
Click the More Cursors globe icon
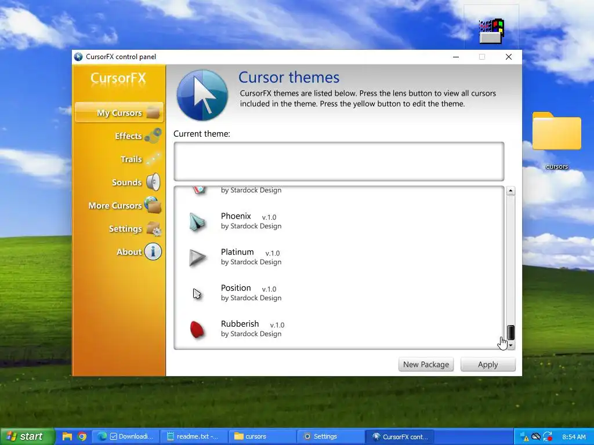pos(153,205)
